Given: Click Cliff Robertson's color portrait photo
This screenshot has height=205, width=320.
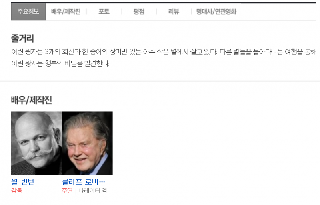Looking at the screenshot, I should coord(87,143).
